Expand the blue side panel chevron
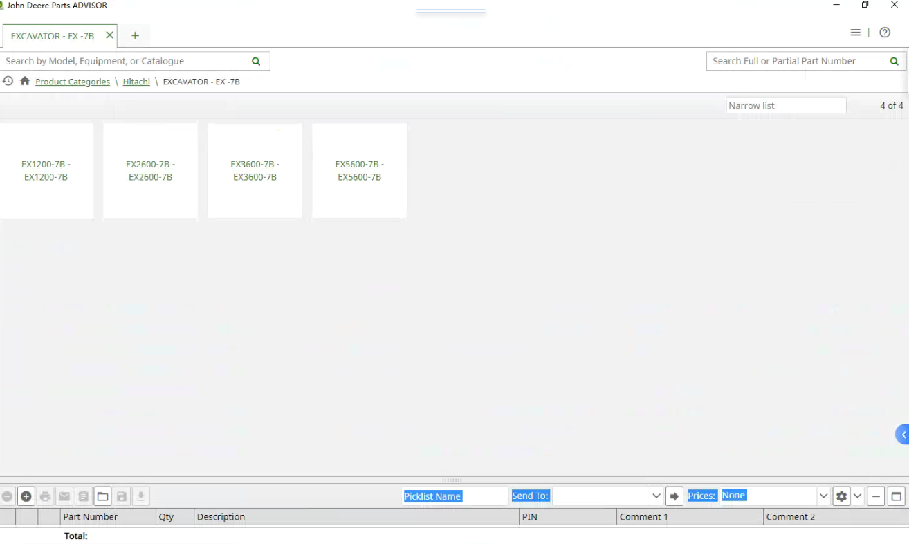The width and height of the screenshot is (909, 544). pos(903,435)
